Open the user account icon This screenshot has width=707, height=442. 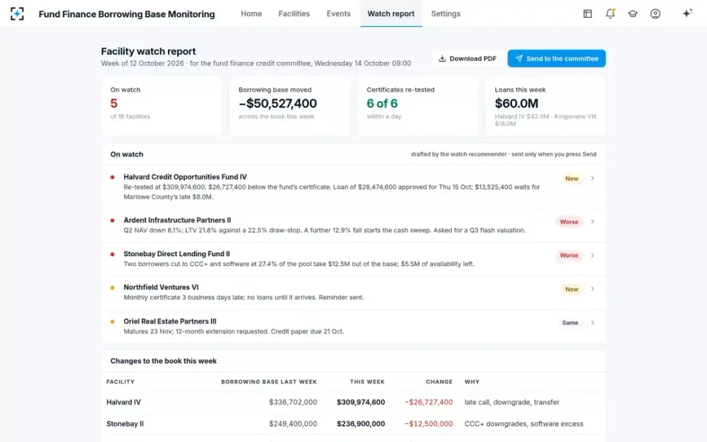[x=655, y=14]
